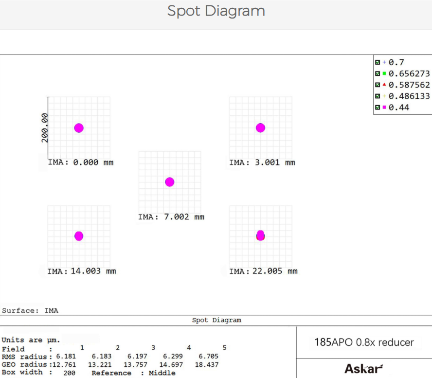Select the 185APO 0.8x reducer label
432x378 pixels.
[363, 342]
